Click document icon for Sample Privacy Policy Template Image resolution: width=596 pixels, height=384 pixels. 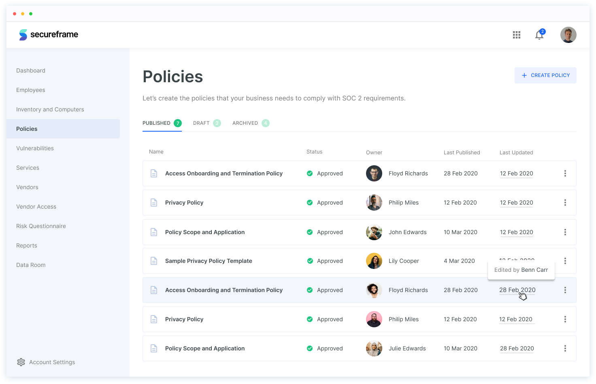click(x=154, y=261)
